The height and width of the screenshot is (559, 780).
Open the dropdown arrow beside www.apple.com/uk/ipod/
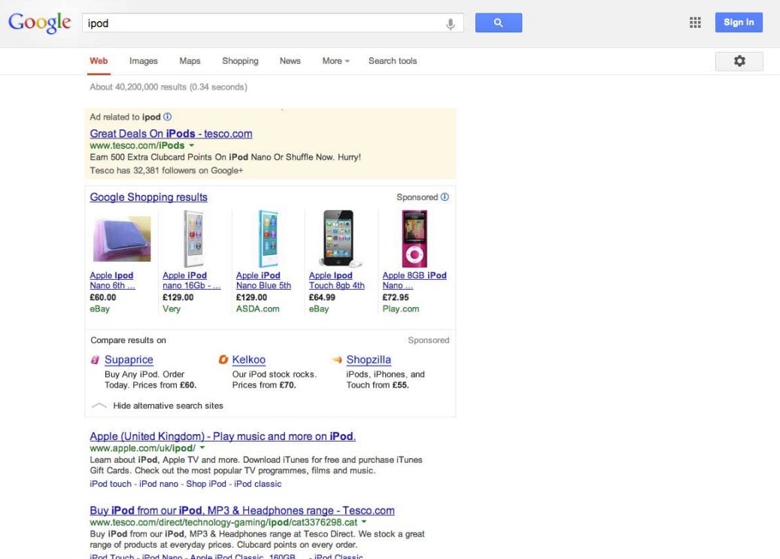click(x=202, y=448)
